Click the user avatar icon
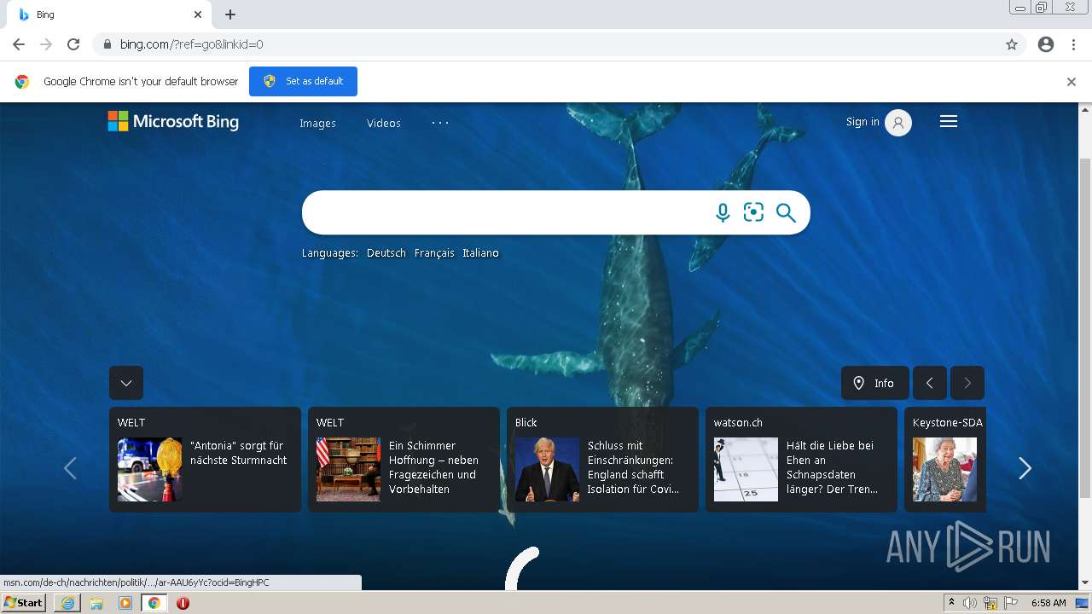The image size is (1092, 614). [897, 123]
